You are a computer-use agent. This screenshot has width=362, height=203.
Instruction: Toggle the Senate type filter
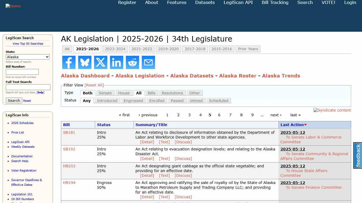tap(105, 93)
